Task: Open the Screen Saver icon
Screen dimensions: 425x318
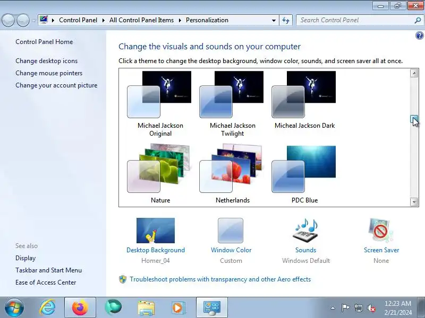Action: [x=381, y=231]
